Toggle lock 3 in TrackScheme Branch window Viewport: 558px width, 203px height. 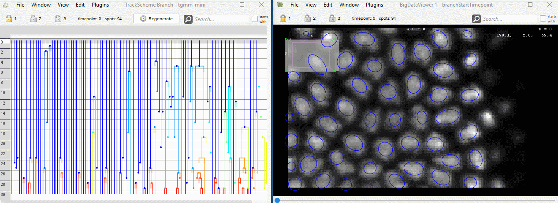[58, 19]
